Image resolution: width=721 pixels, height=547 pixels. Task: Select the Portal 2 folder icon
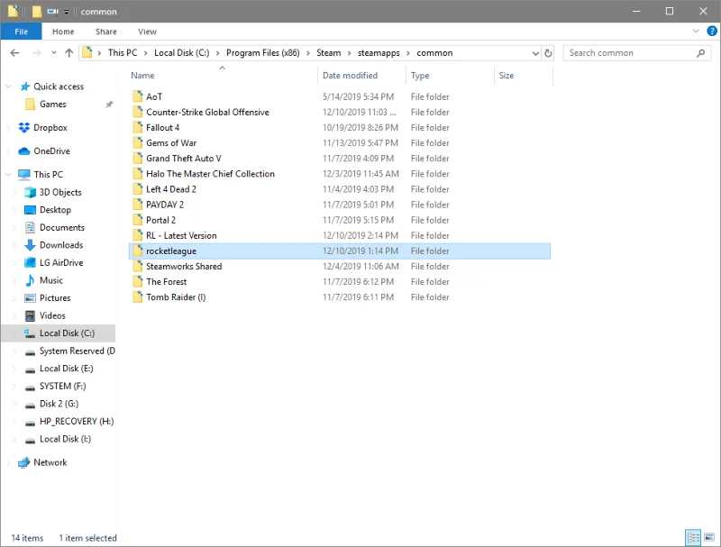click(138, 220)
